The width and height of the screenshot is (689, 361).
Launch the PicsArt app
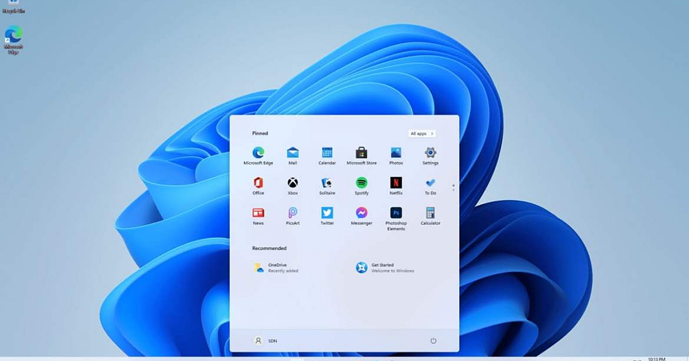(293, 216)
